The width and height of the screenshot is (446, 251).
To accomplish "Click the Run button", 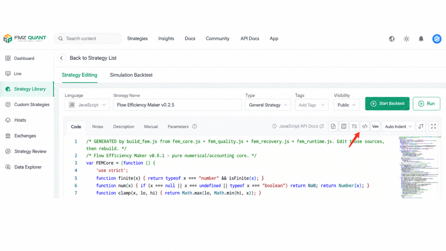I will pos(426,104).
